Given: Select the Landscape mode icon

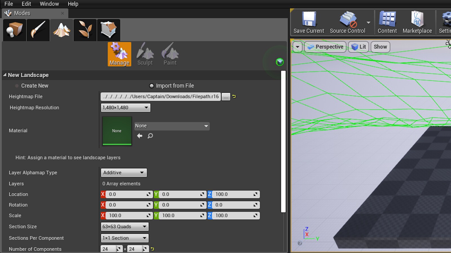Looking at the screenshot, I should pyautogui.click(x=61, y=30).
